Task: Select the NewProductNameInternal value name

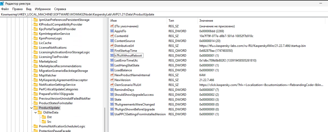Action: [x=132, y=75]
